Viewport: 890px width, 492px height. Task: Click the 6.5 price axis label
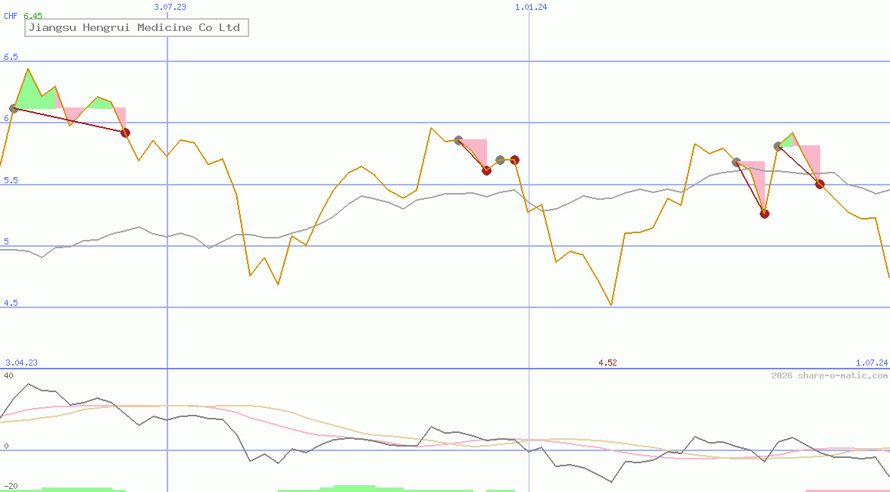[11, 58]
